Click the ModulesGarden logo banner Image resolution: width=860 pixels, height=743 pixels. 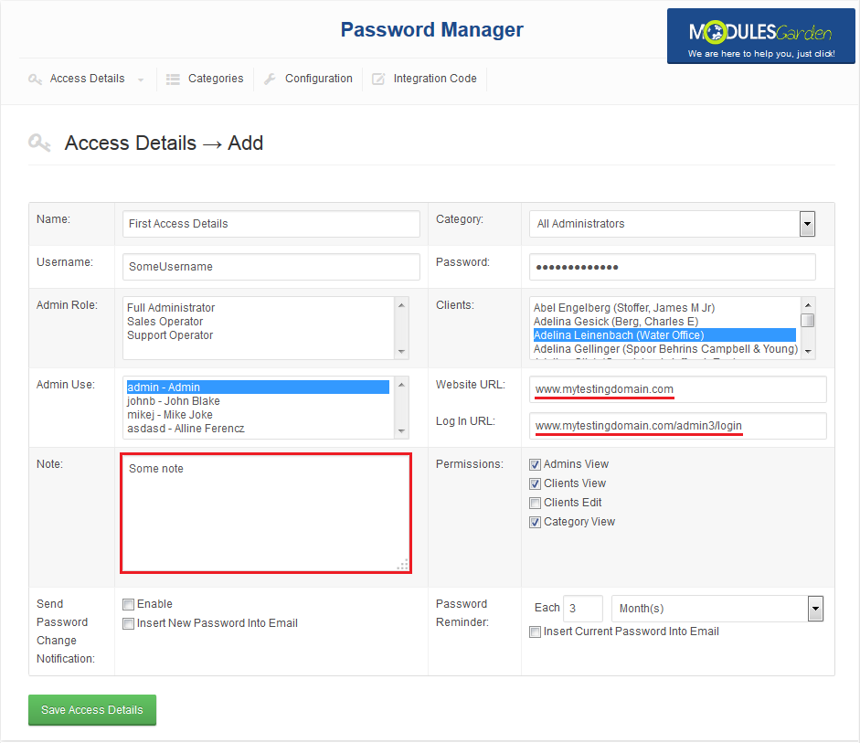tap(761, 37)
